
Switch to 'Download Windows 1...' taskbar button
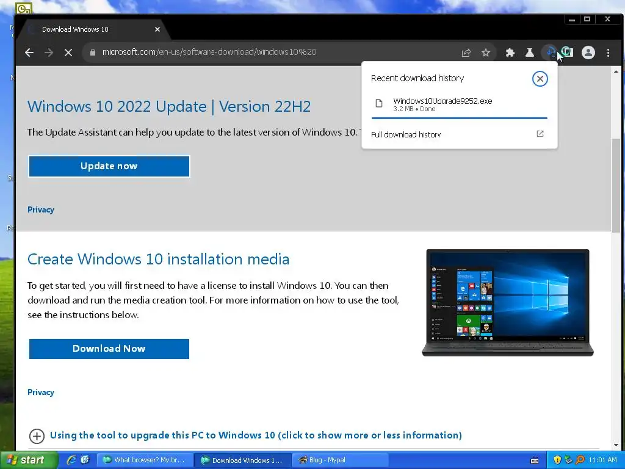pyautogui.click(x=243, y=460)
